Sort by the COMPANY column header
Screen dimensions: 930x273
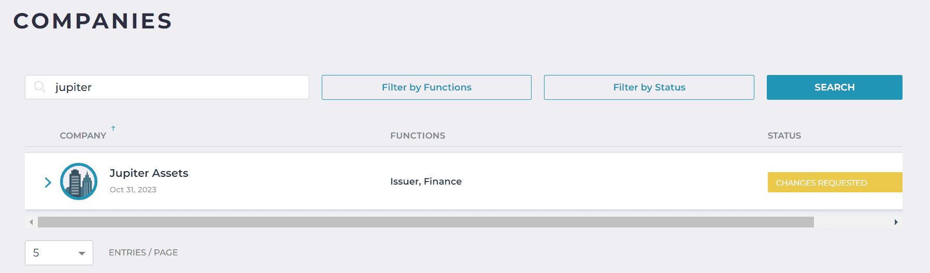pyautogui.click(x=83, y=135)
